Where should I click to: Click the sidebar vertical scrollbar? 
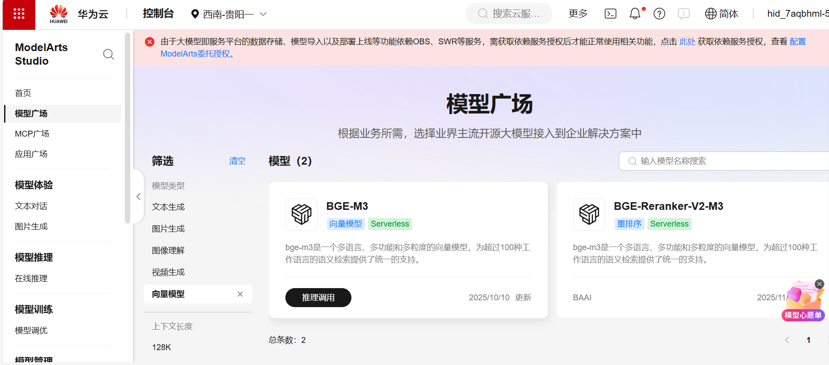[x=127, y=128]
